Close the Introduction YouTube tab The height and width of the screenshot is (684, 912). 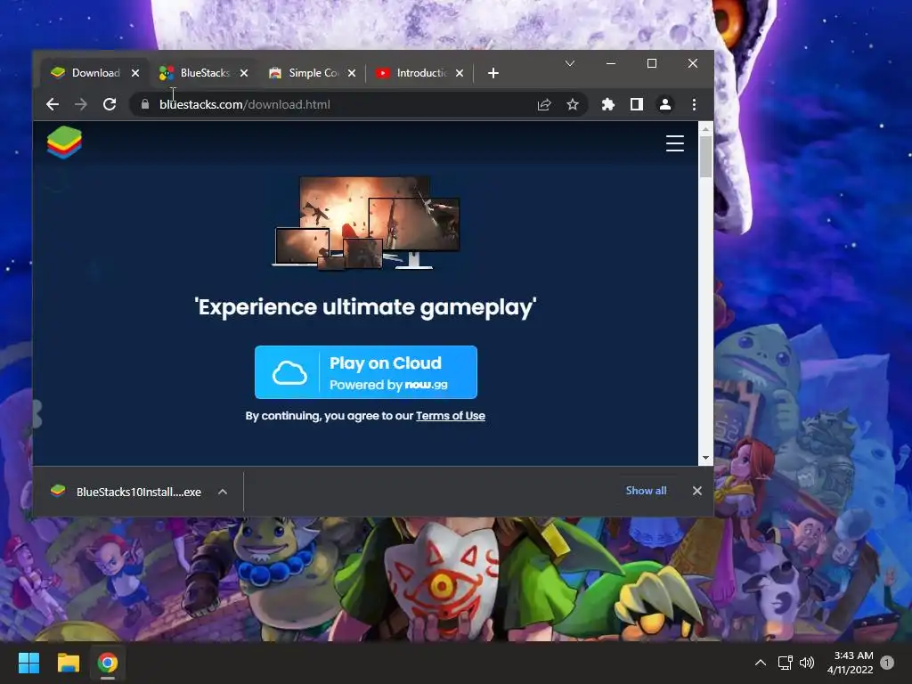tap(460, 73)
